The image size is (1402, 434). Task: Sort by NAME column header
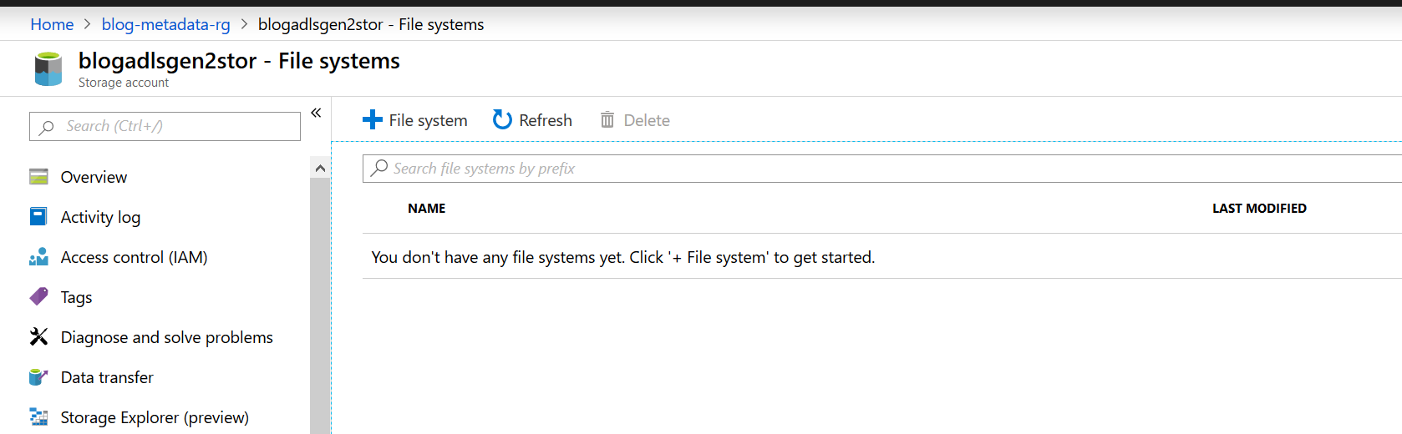coord(426,209)
